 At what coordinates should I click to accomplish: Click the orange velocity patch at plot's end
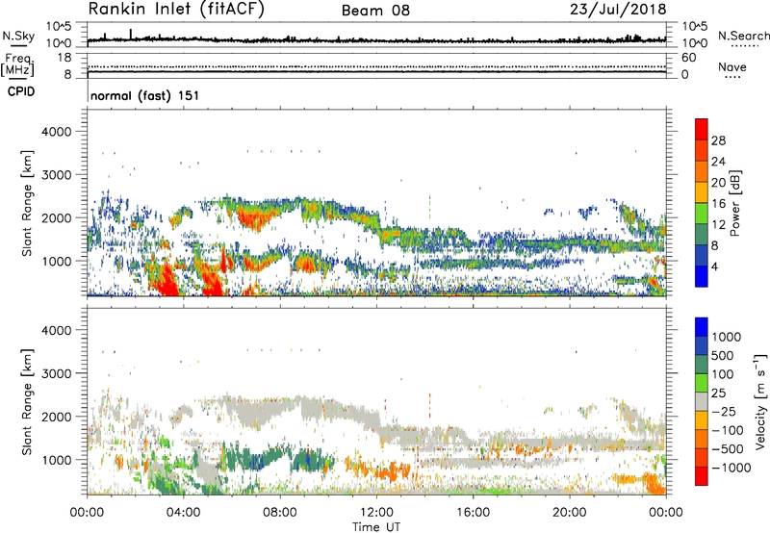click(x=654, y=483)
